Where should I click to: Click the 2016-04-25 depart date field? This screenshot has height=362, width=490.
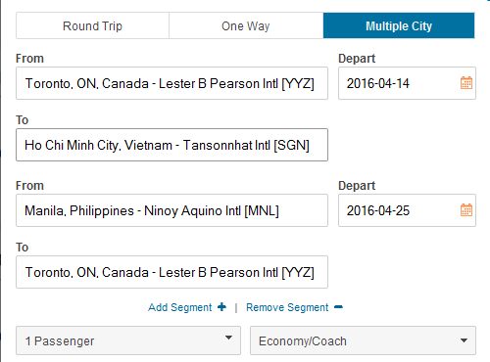point(407,210)
